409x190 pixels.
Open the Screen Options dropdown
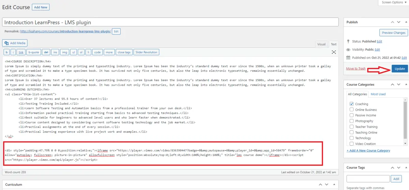pyautogui.click(x=394, y=2)
